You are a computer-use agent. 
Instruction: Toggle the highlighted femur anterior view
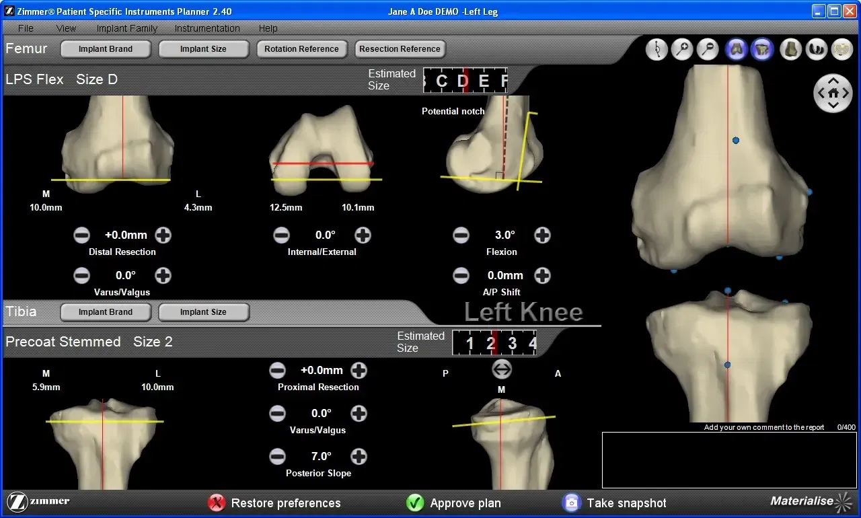point(736,49)
